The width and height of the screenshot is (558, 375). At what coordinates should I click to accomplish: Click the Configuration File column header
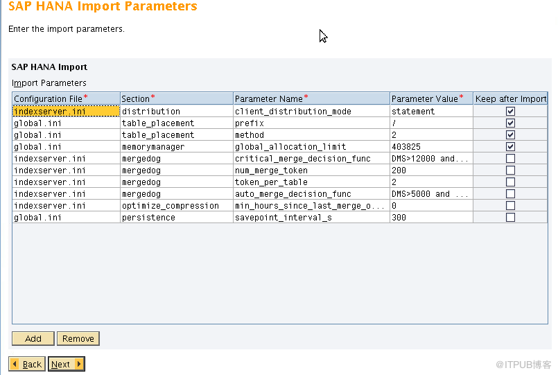pos(66,98)
